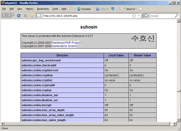Expand the address bar history dropdown
This screenshot has width=181, height=131.
(x=139, y=15)
